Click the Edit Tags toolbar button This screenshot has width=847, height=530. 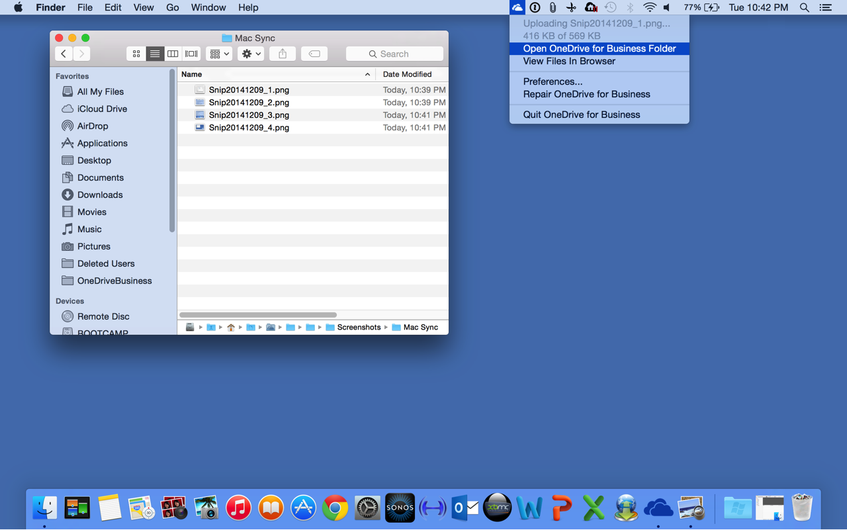314,54
